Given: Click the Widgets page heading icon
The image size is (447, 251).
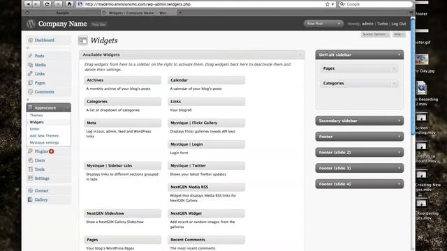Looking at the screenshot, I should 82,40.
